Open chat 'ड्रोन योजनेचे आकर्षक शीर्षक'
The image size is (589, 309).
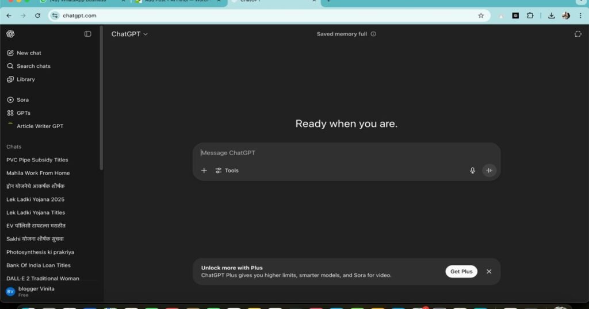tap(35, 186)
